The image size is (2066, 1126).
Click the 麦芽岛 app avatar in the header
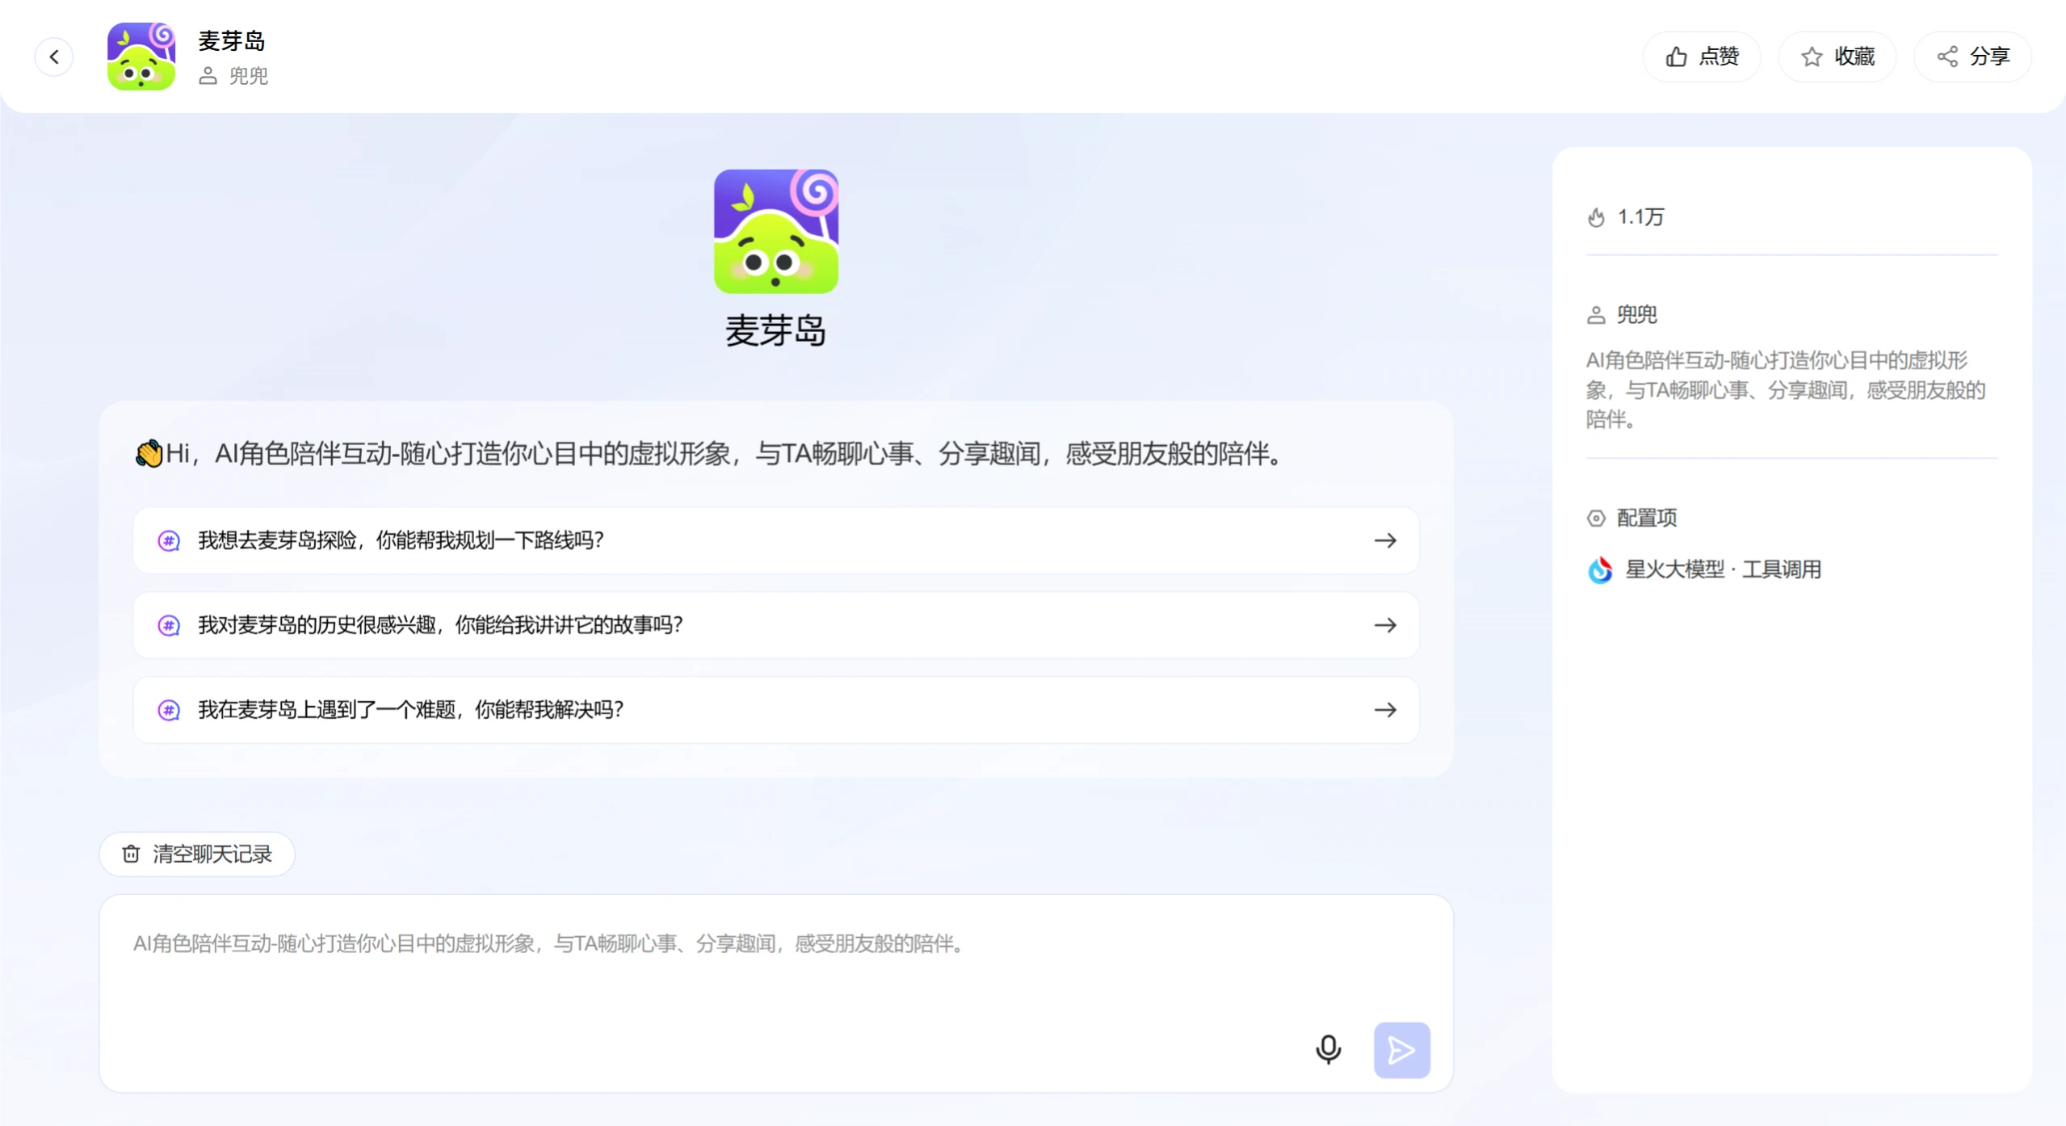pyautogui.click(x=141, y=56)
